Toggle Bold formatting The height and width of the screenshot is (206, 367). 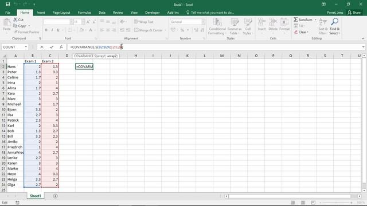point(46,30)
